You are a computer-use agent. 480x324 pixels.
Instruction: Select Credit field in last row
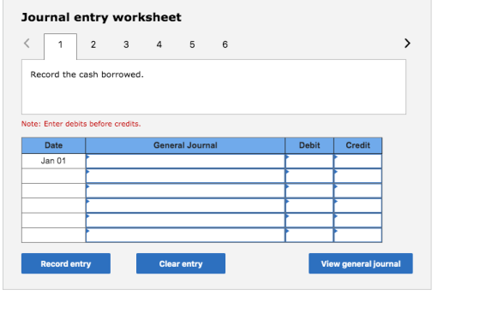click(x=358, y=235)
